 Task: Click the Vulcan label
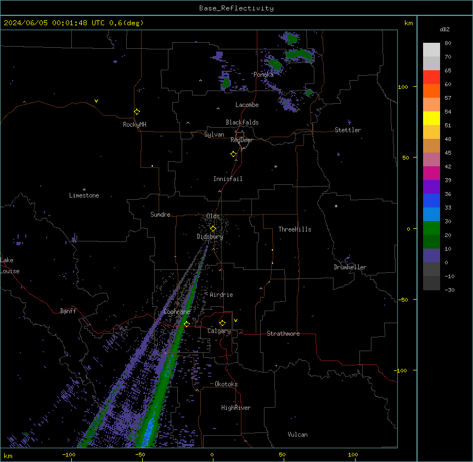pyautogui.click(x=298, y=435)
